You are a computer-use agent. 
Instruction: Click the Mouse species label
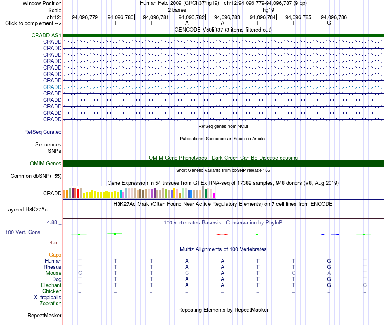coord(53,273)
